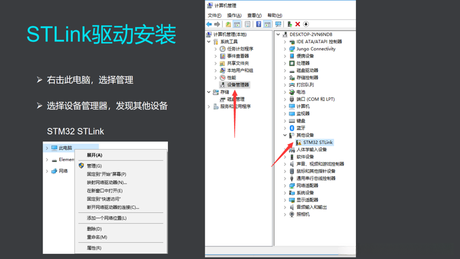Click the 事件查看器 icon
Screen dimensions: 460x259
223,56
